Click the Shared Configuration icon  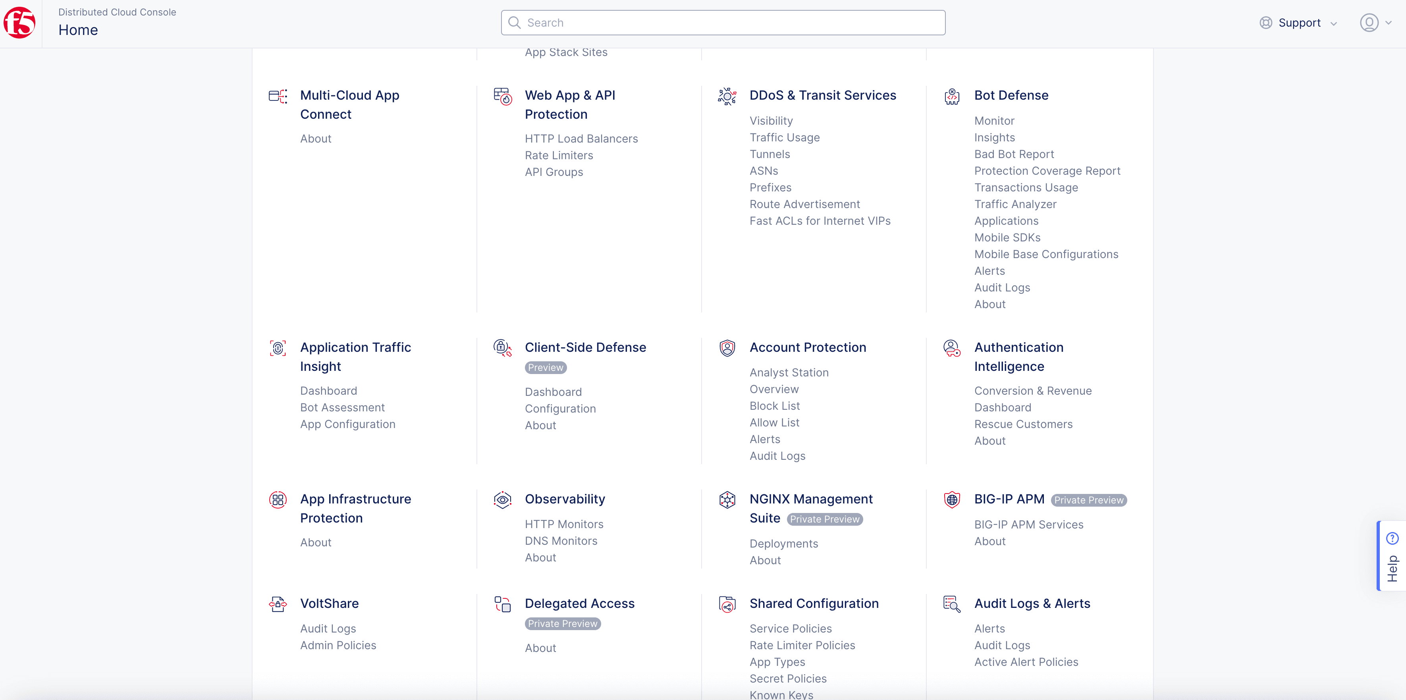[727, 604]
